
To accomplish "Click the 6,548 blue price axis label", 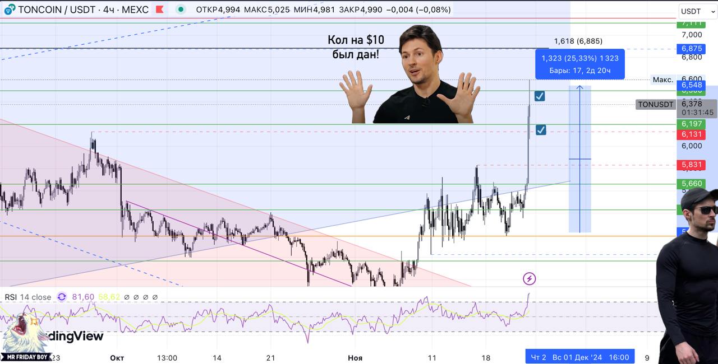I will (x=692, y=85).
